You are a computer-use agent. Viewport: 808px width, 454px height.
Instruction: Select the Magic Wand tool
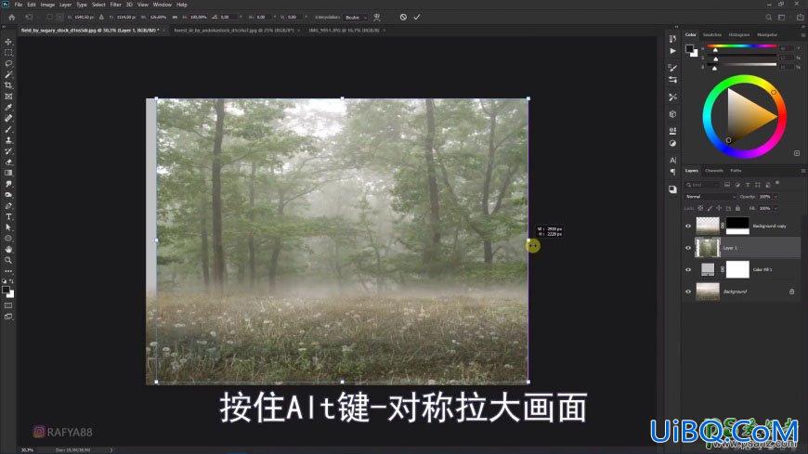point(8,74)
